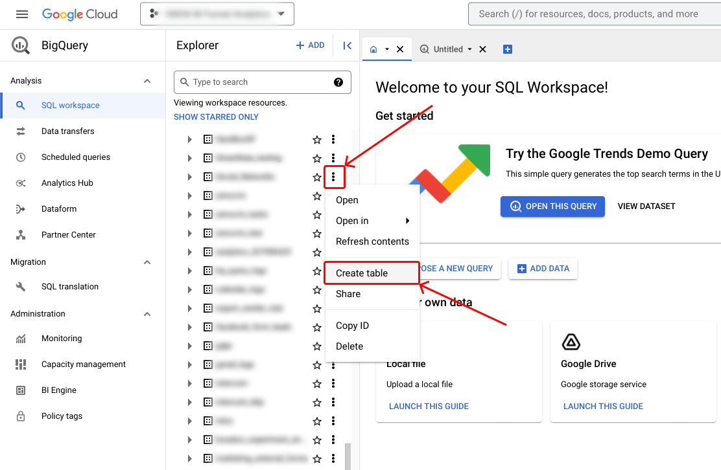Click the COMPOSE A NEW QUERY button
This screenshot has height=470, width=721.
point(460,269)
